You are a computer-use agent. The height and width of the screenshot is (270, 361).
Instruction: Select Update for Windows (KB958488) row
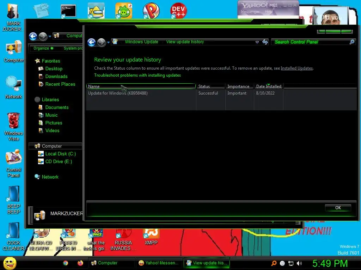point(118,93)
